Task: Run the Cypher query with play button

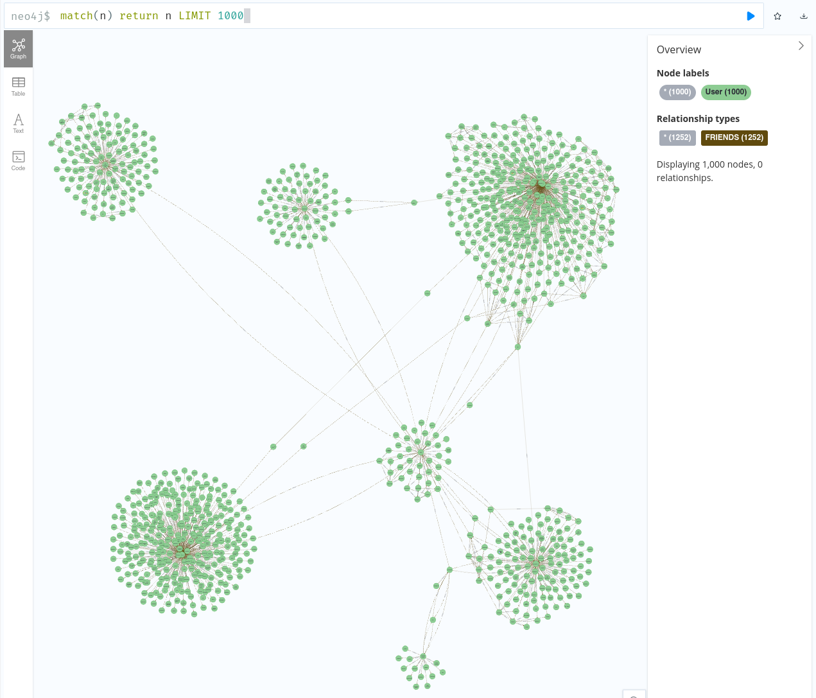Action: coord(751,16)
